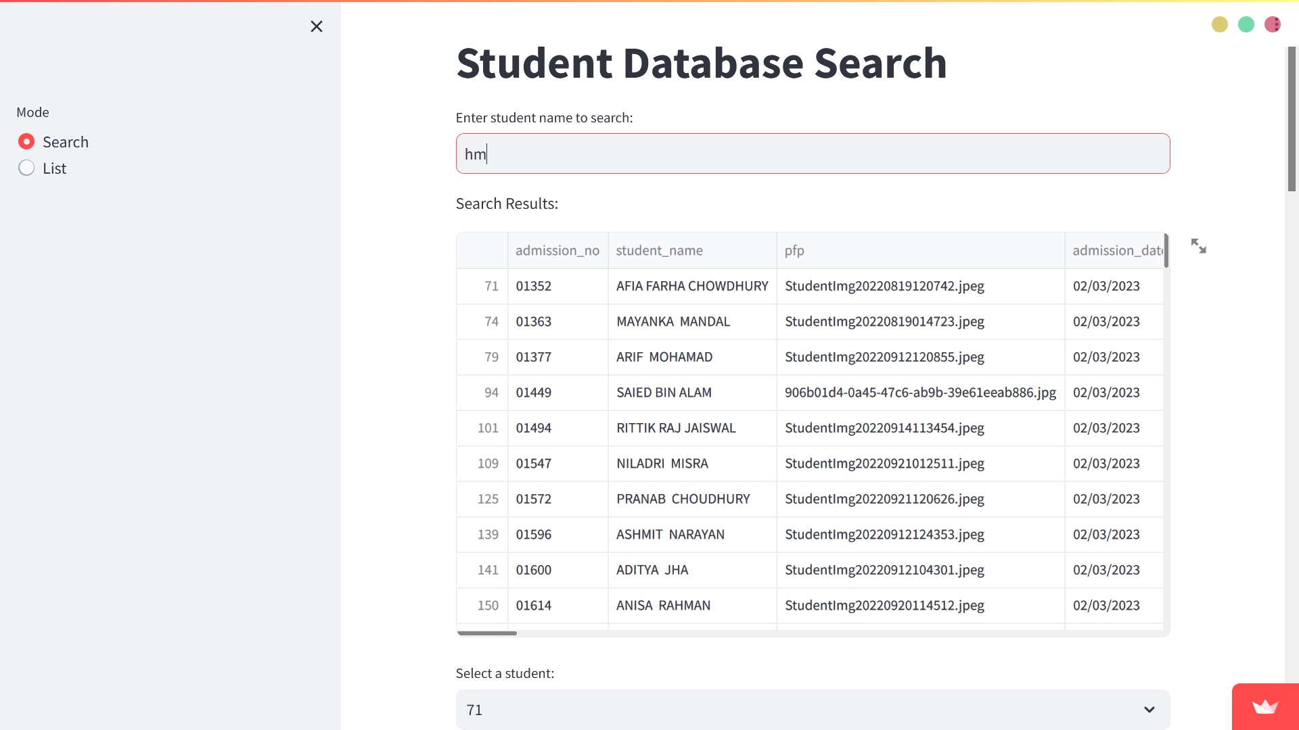Click the student_name column header dropdown area

(658, 250)
